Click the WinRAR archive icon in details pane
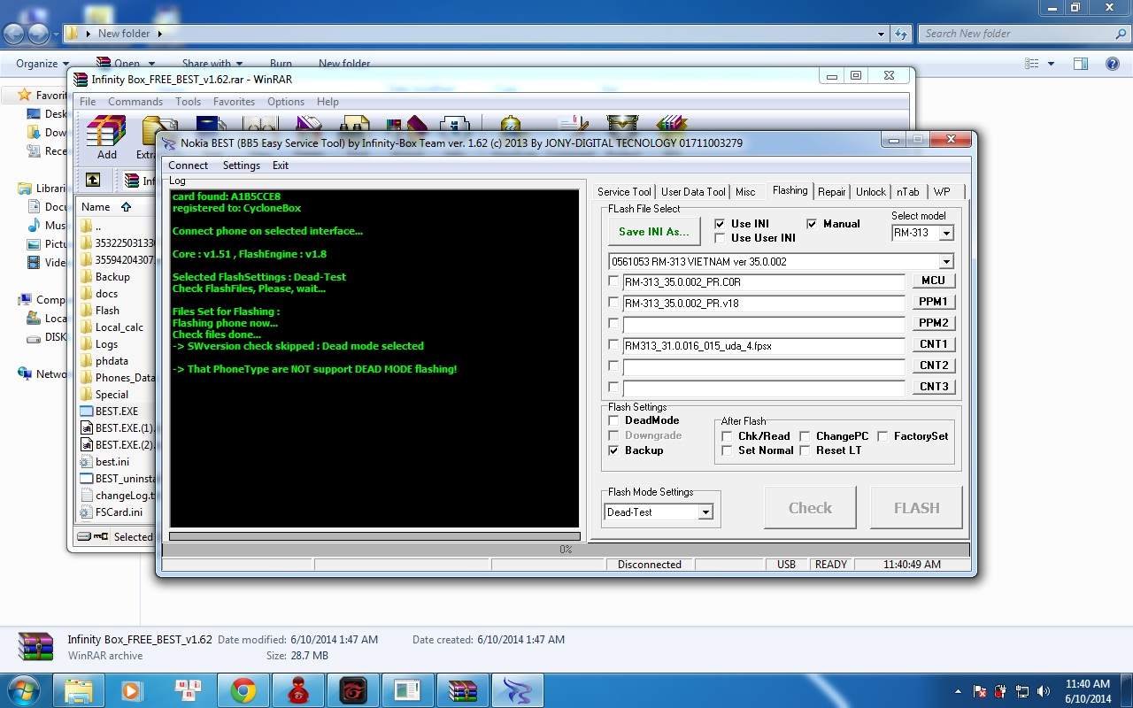 tap(36, 647)
